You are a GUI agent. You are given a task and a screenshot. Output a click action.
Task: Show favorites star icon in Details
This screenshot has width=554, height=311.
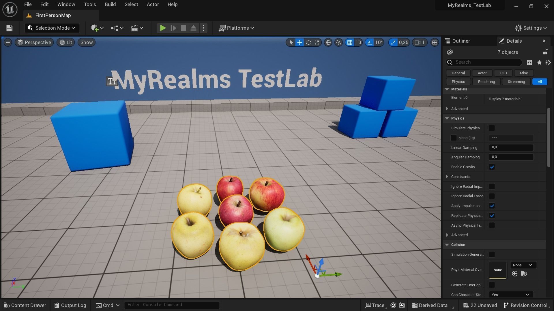(x=539, y=62)
